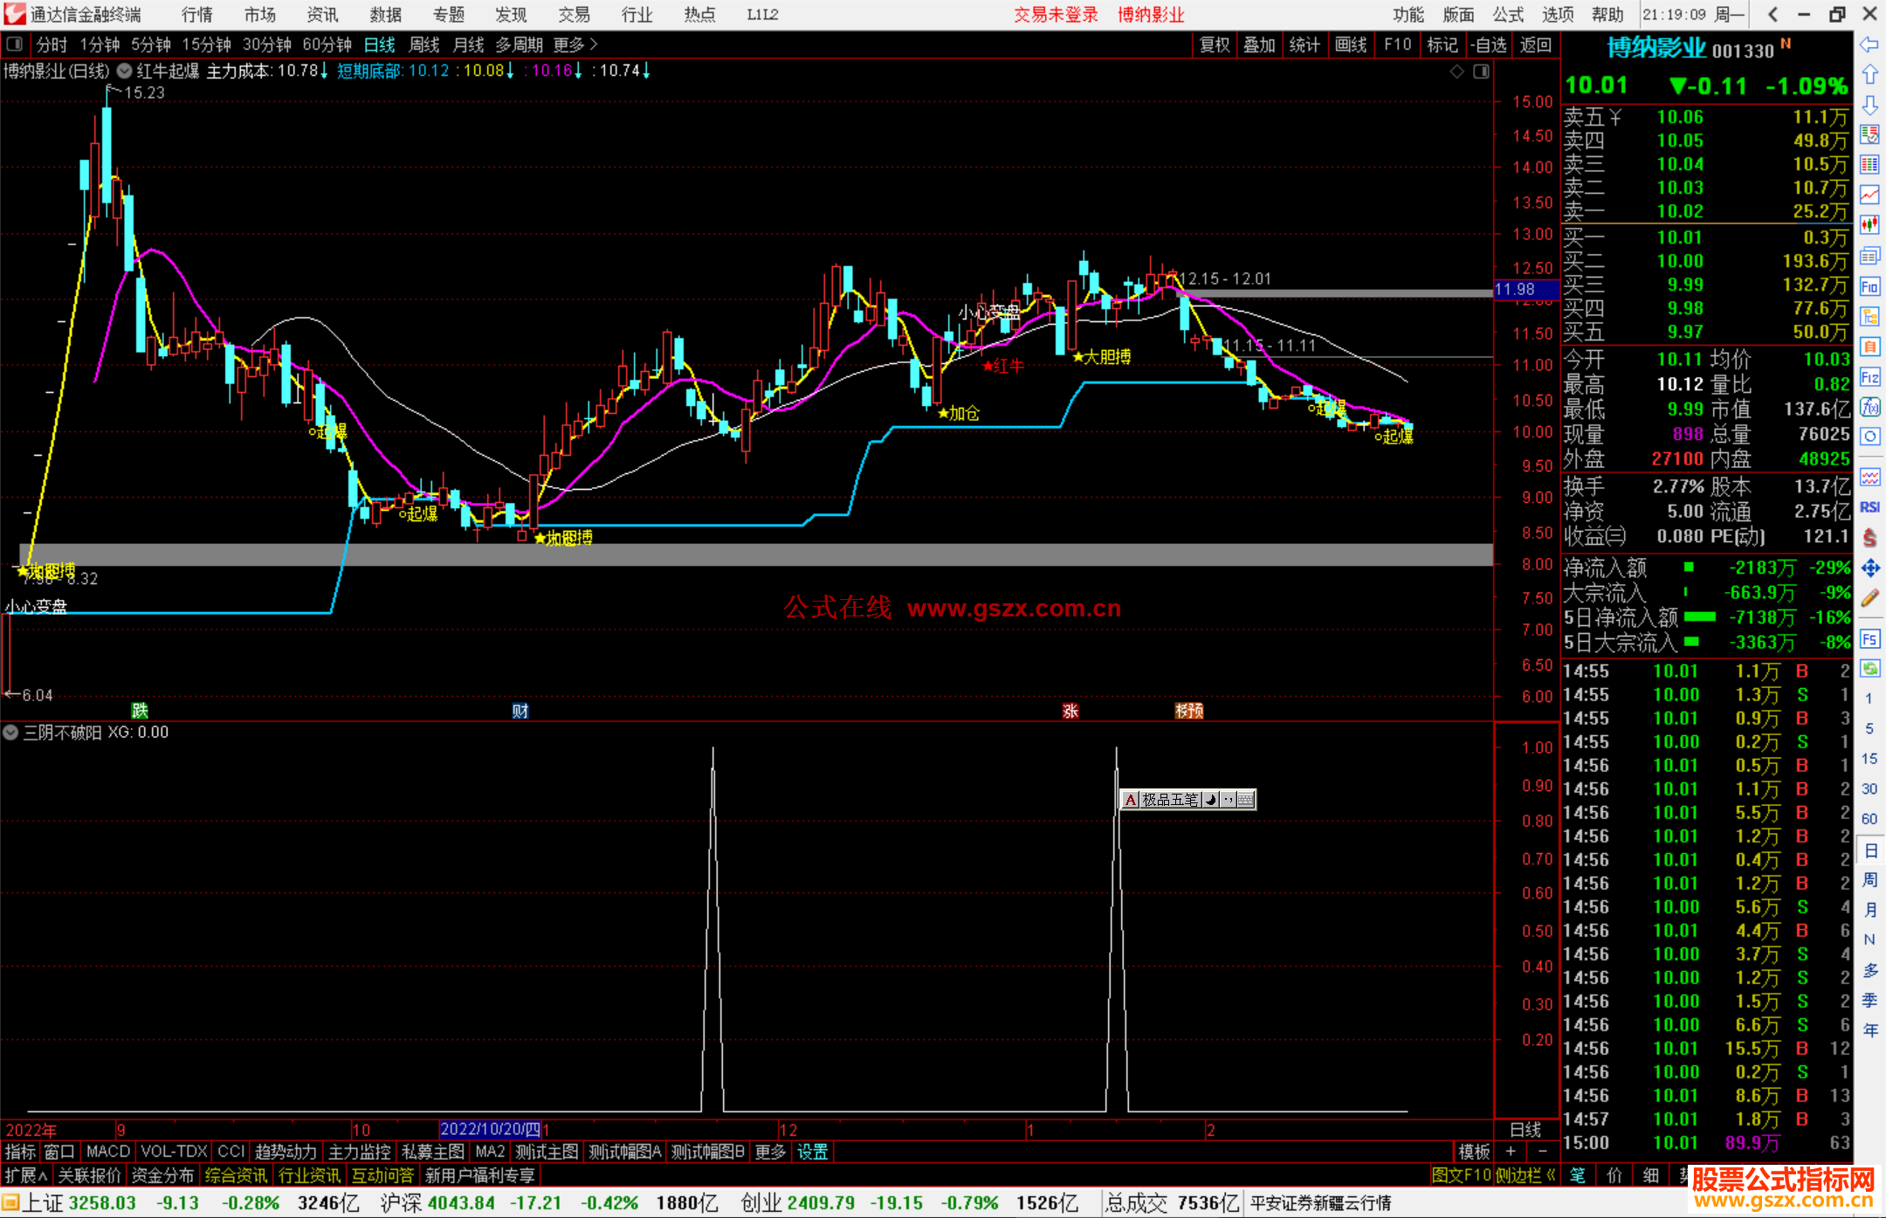Toggle the 红牛起爆 indicator round button
The height and width of the screenshot is (1218, 1886).
pyautogui.click(x=125, y=71)
